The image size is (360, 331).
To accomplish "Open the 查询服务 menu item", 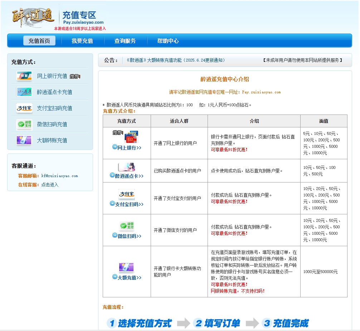I will pos(125,41).
